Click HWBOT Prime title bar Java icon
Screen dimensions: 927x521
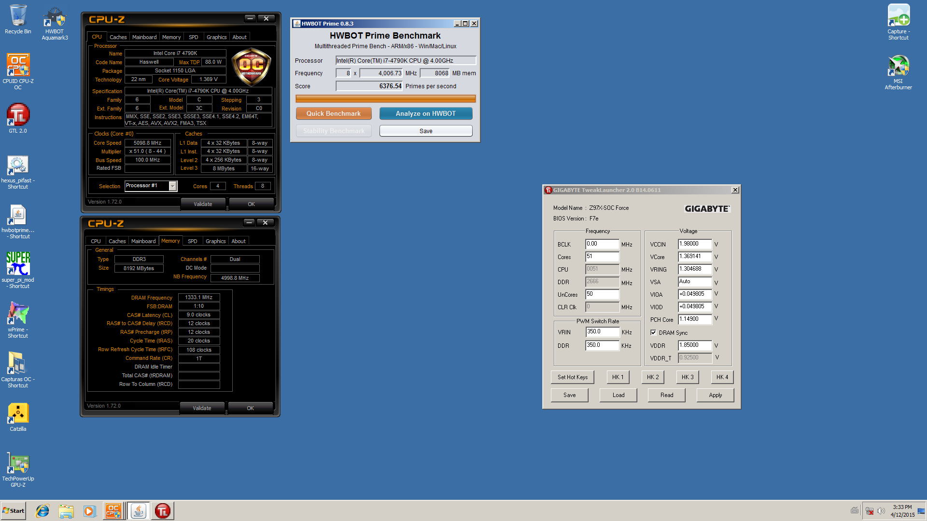(297, 23)
